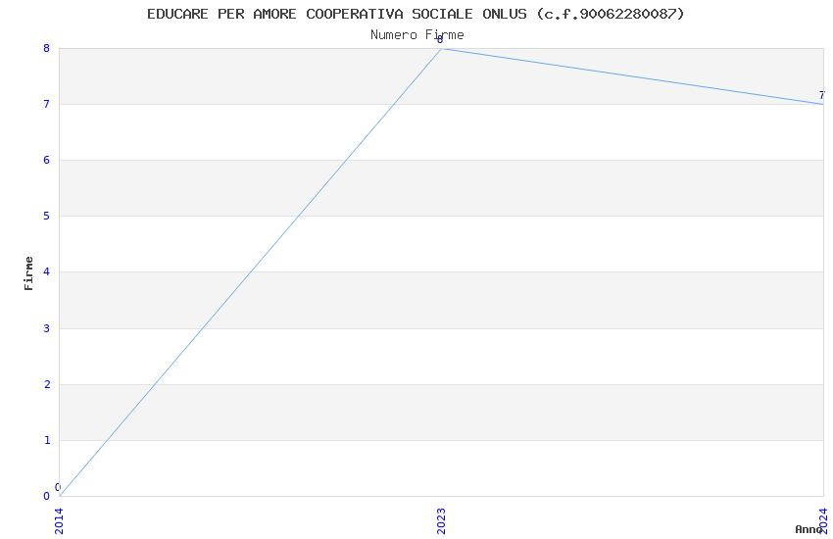The width and height of the screenshot is (833, 539).
Task: Click y-axis tick value 8
Action: coord(47,48)
